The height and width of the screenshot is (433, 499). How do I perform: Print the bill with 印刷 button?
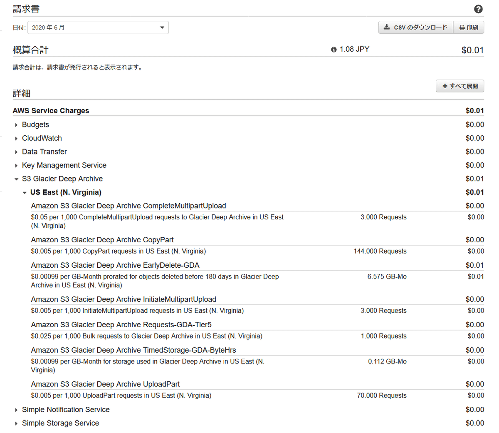469,27
